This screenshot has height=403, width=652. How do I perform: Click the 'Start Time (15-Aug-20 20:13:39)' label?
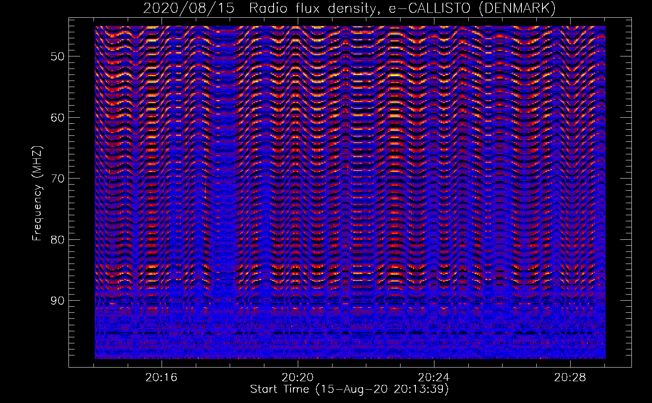coord(349,389)
